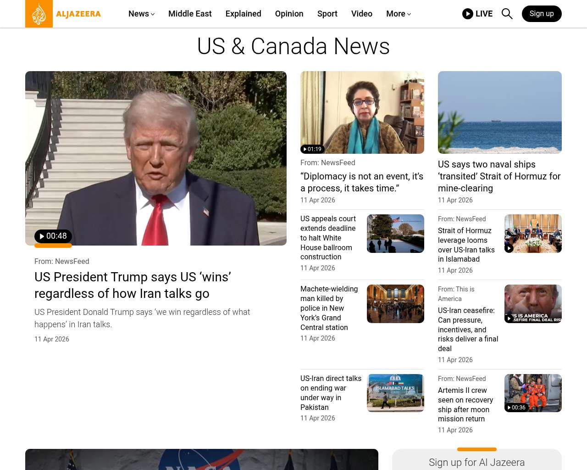Click the LIVE text link
The width and height of the screenshot is (587, 470).
[484, 14]
